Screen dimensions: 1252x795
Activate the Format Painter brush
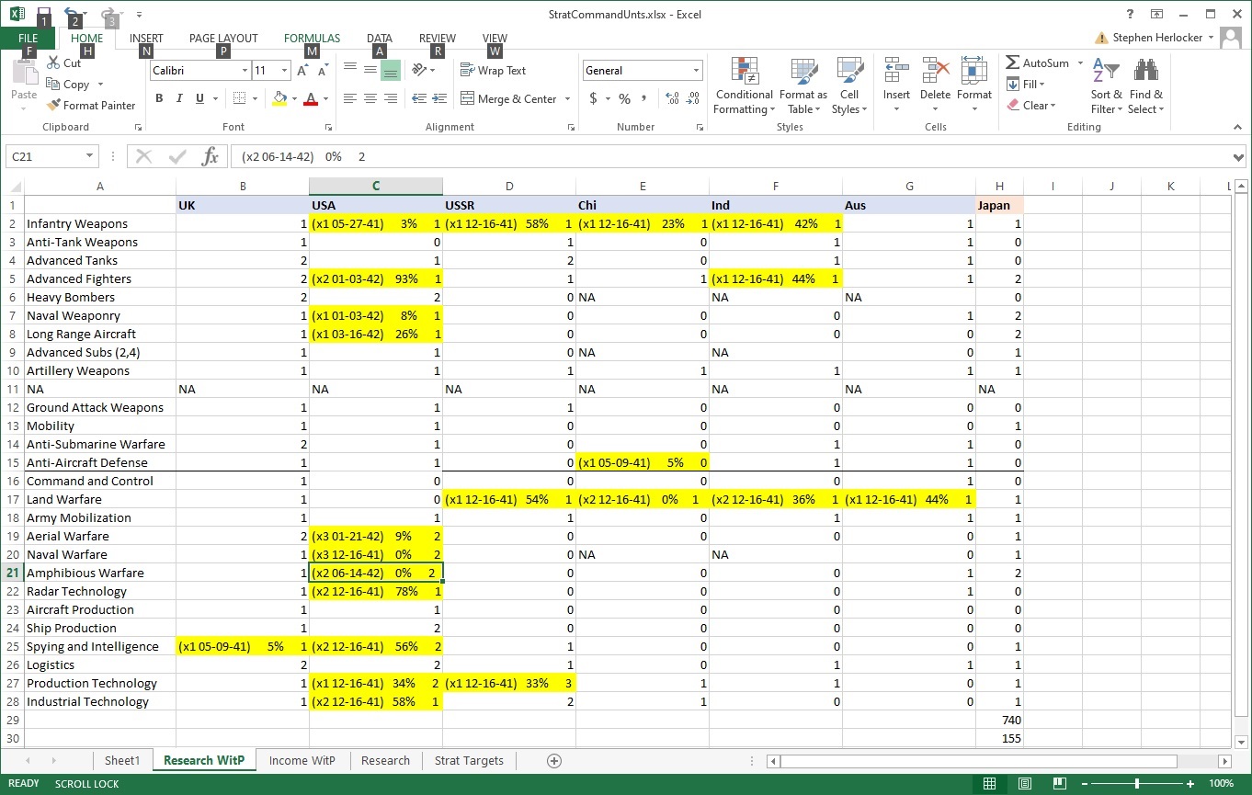(91, 106)
